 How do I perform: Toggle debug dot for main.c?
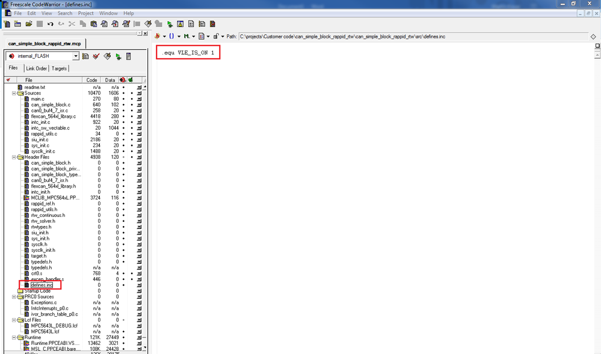pyautogui.click(x=132, y=99)
